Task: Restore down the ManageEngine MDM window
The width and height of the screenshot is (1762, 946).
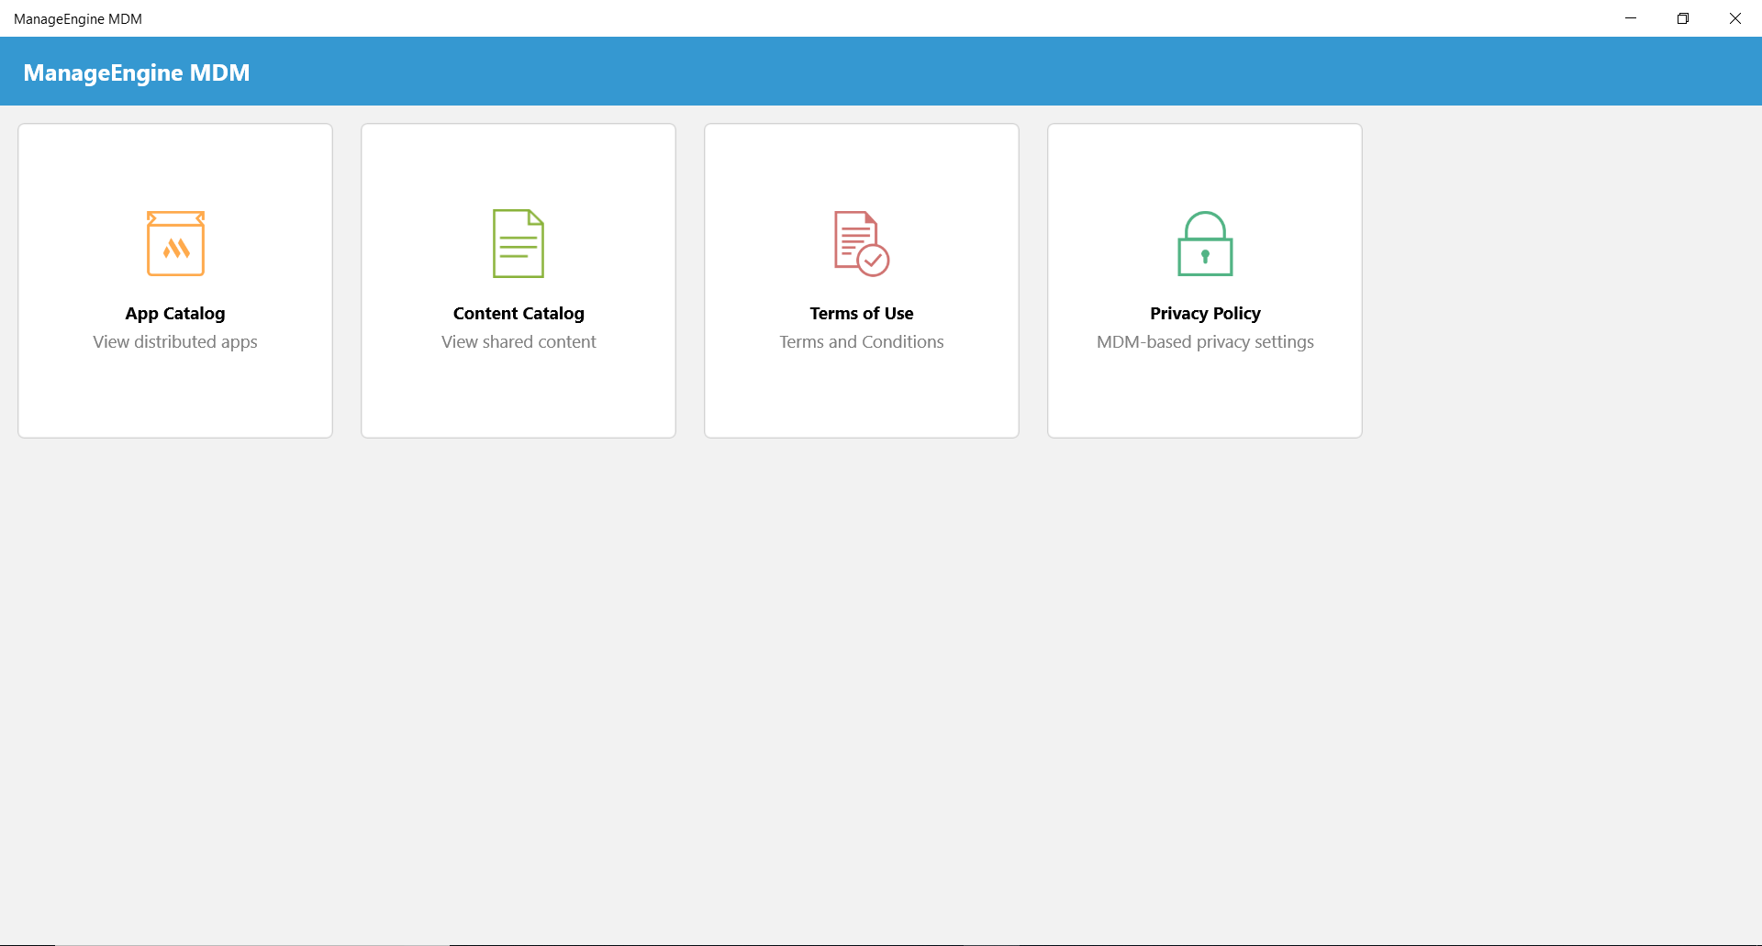Action: [x=1683, y=18]
